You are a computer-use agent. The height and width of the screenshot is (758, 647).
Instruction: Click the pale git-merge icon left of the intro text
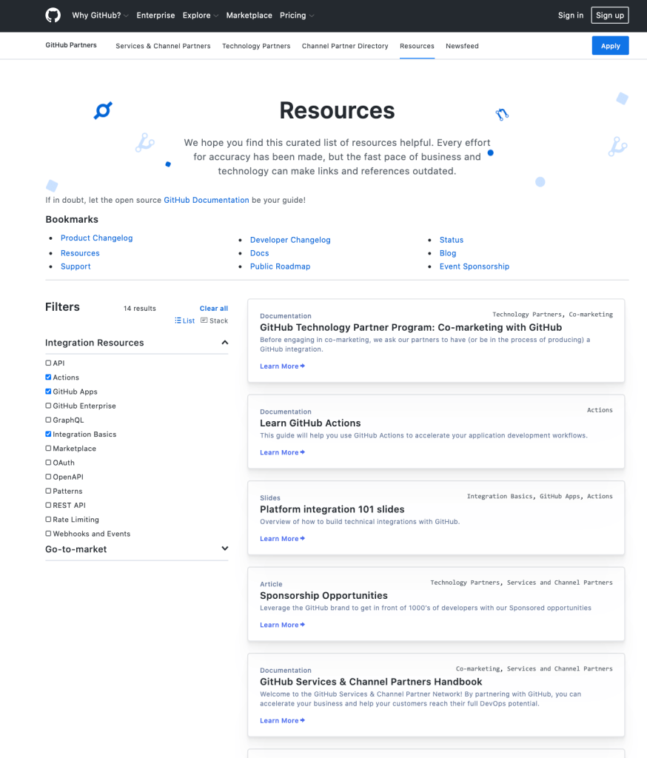click(144, 143)
